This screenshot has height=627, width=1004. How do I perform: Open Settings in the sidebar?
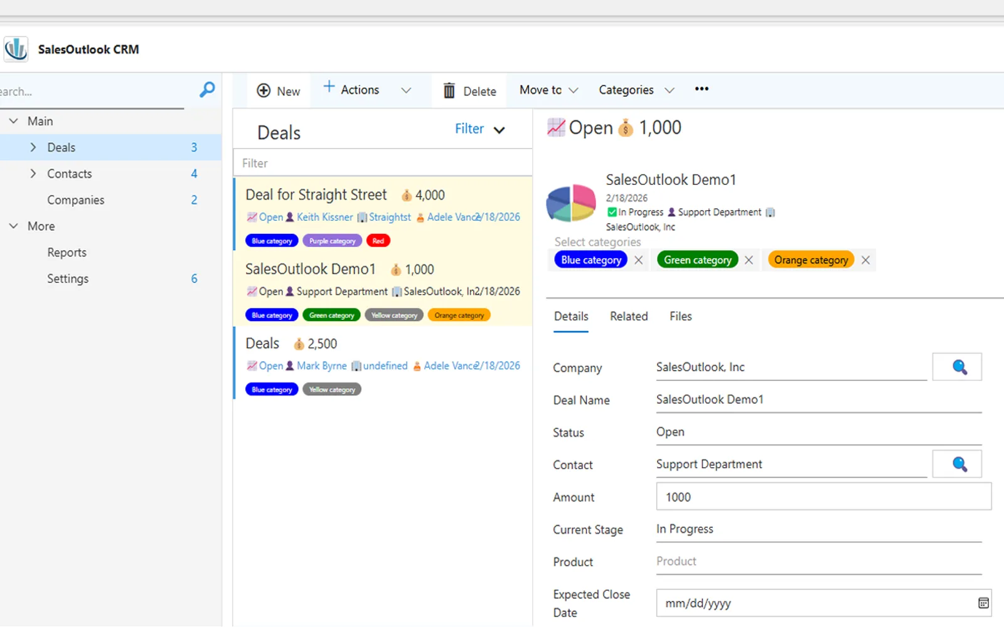coord(68,279)
